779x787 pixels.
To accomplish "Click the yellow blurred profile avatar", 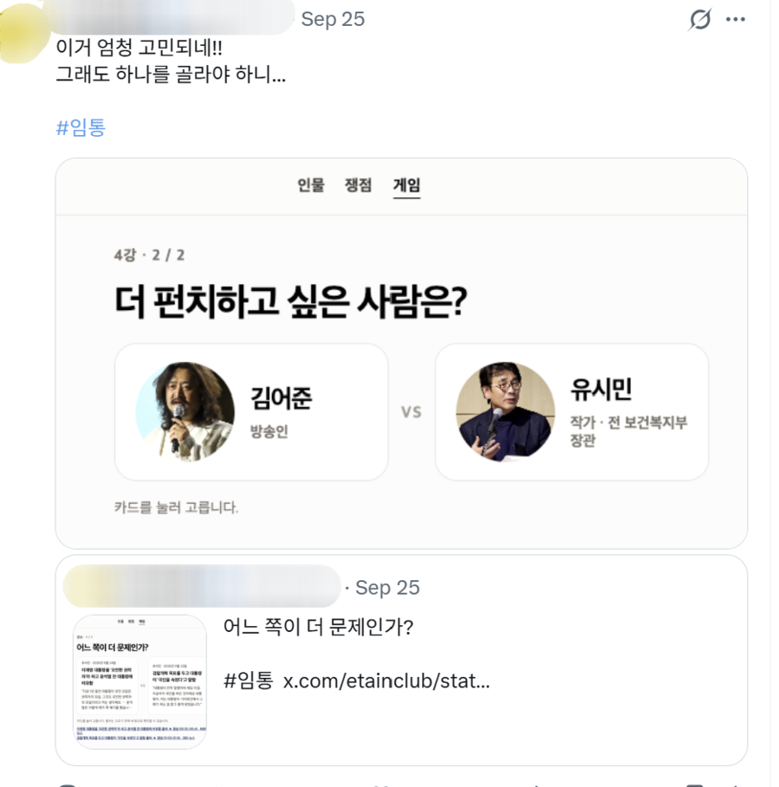I will point(23,33).
